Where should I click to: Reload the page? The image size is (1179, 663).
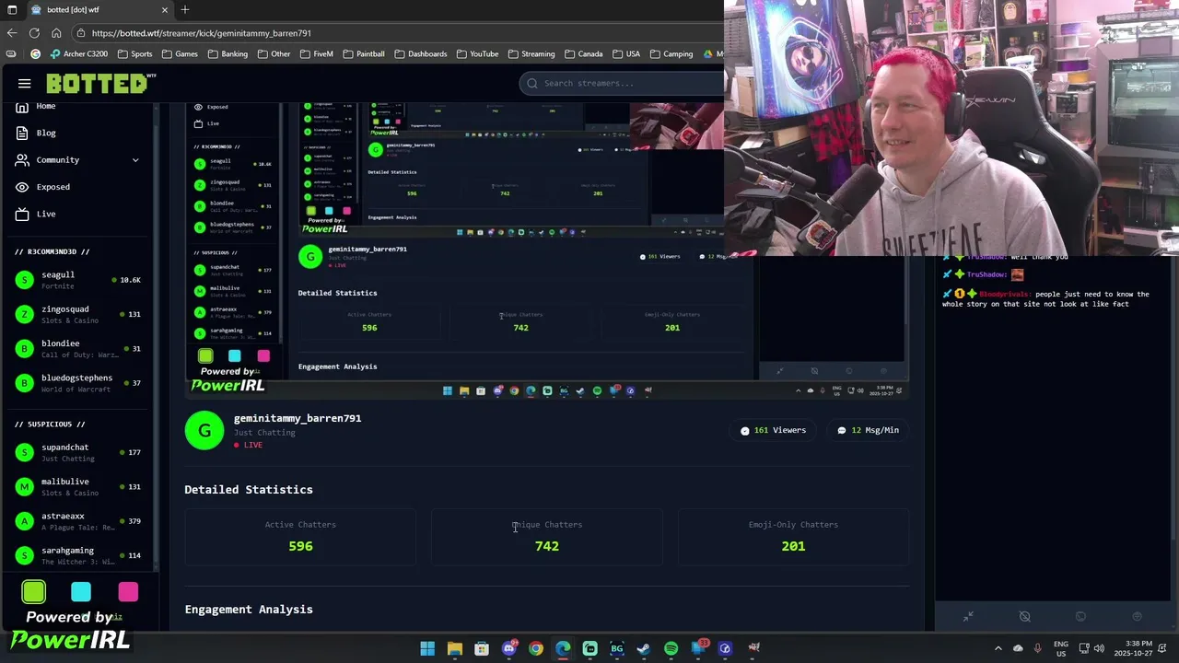34,33
